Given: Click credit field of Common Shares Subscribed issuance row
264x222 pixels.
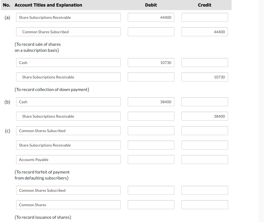Looking at the screenshot, I should coord(205,190).
